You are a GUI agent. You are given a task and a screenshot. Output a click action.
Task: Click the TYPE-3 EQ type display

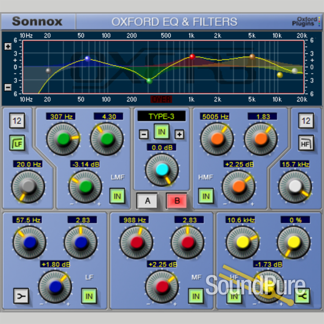pyautogui.click(x=161, y=116)
